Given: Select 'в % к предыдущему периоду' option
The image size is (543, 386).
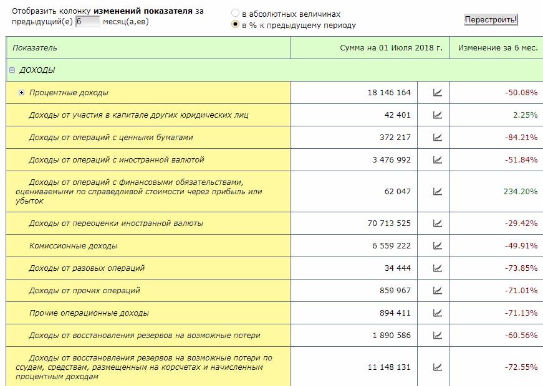Looking at the screenshot, I should (235, 25).
